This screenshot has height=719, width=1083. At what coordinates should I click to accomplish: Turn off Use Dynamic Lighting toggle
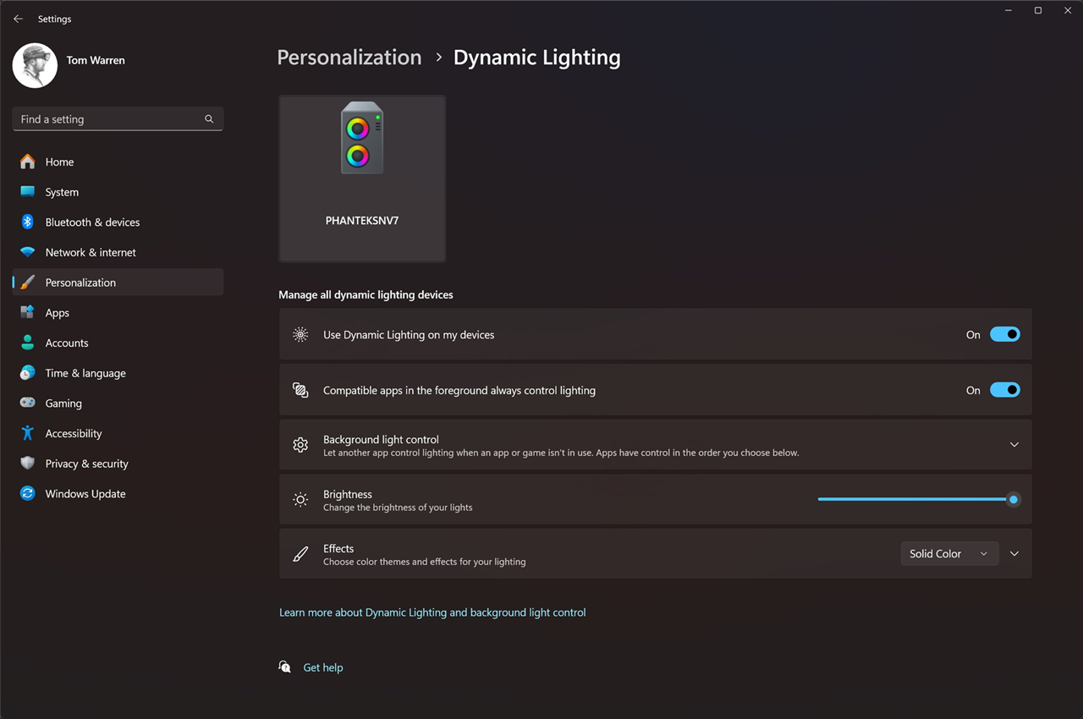[1005, 334]
